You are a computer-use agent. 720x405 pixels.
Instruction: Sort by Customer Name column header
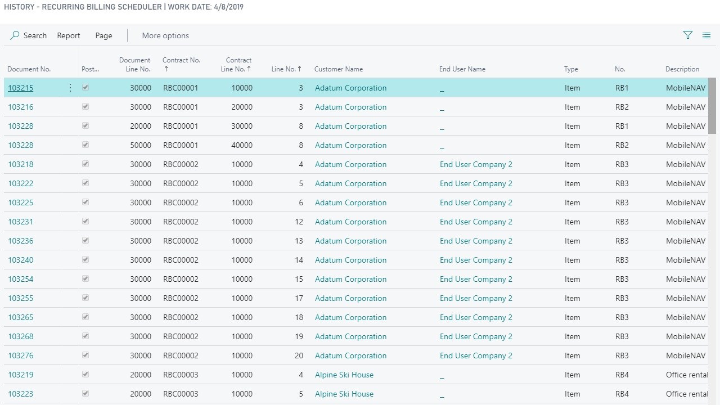pos(339,69)
